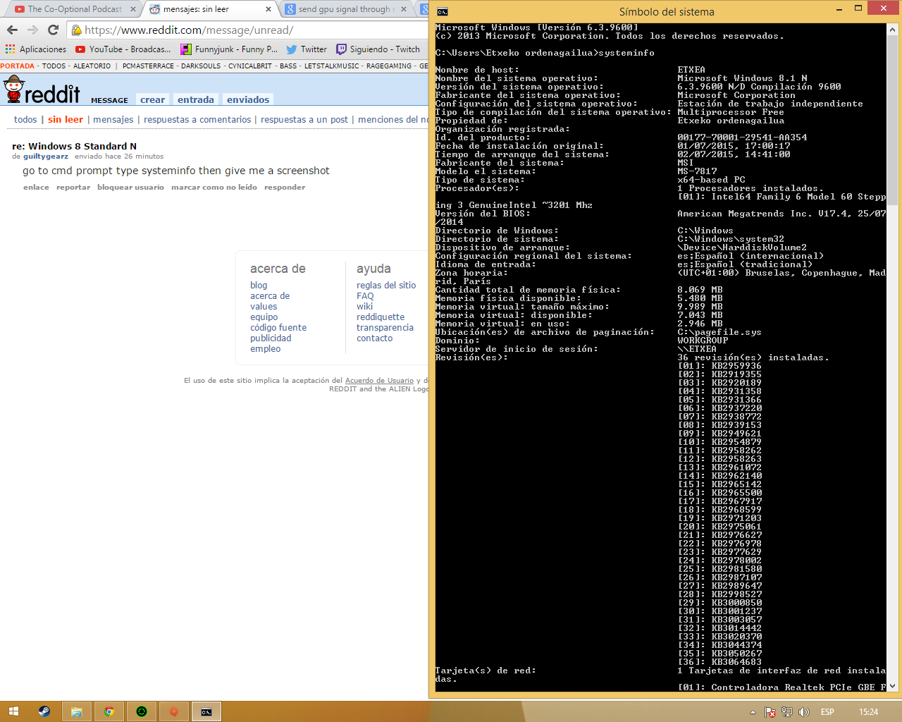
Task: Filter by respuestas a comentarios
Action: (x=197, y=119)
